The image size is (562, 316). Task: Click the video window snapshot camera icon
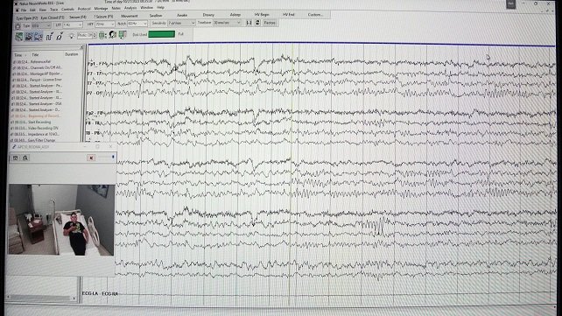click(x=16, y=158)
